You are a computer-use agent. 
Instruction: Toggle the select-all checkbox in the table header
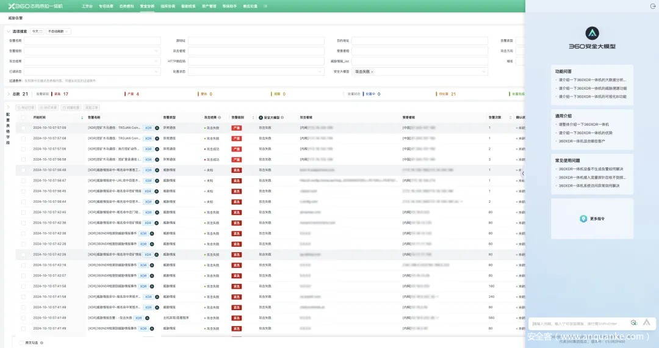pyautogui.click(x=24, y=117)
